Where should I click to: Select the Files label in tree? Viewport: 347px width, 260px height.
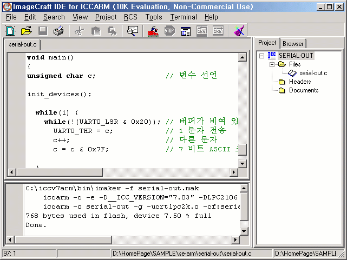click(x=295, y=64)
